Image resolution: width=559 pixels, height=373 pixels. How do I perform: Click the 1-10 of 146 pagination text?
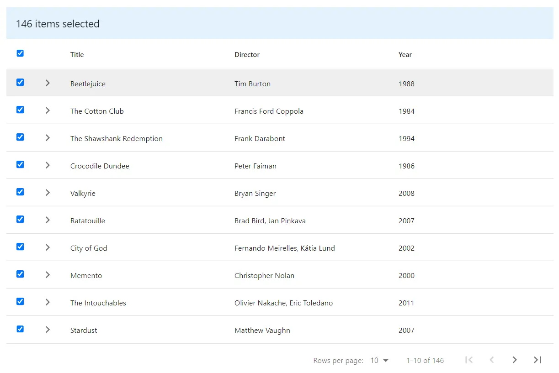pyautogui.click(x=425, y=361)
